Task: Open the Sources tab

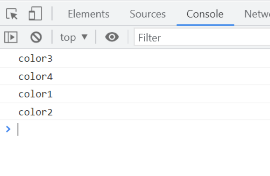Action: pos(148,14)
